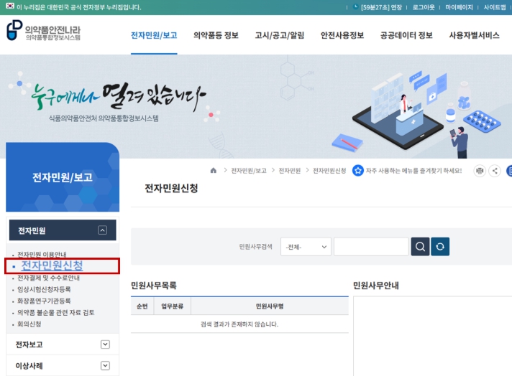Open the 마이페이지 link
This screenshot has width=512, height=376.
click(460, 7)
